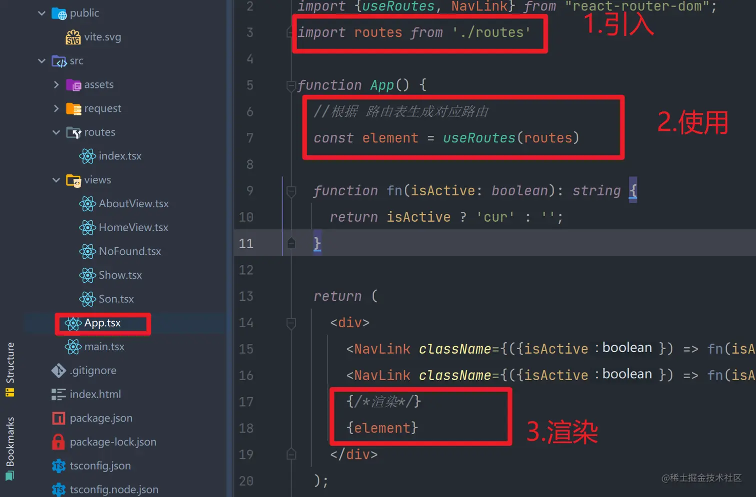756x497 pixels.
Task: Open the .gitignore file
Action: pyautogui.click(x=93, y=370)
